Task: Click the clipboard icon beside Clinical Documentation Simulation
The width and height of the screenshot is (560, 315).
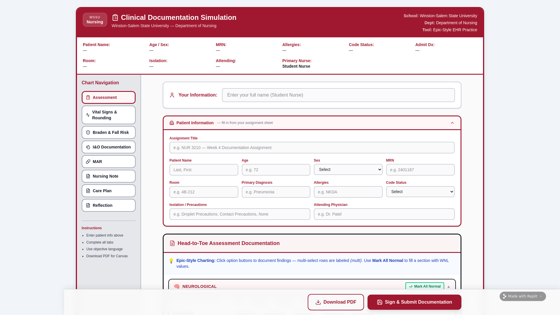Action: coord(115,17)
